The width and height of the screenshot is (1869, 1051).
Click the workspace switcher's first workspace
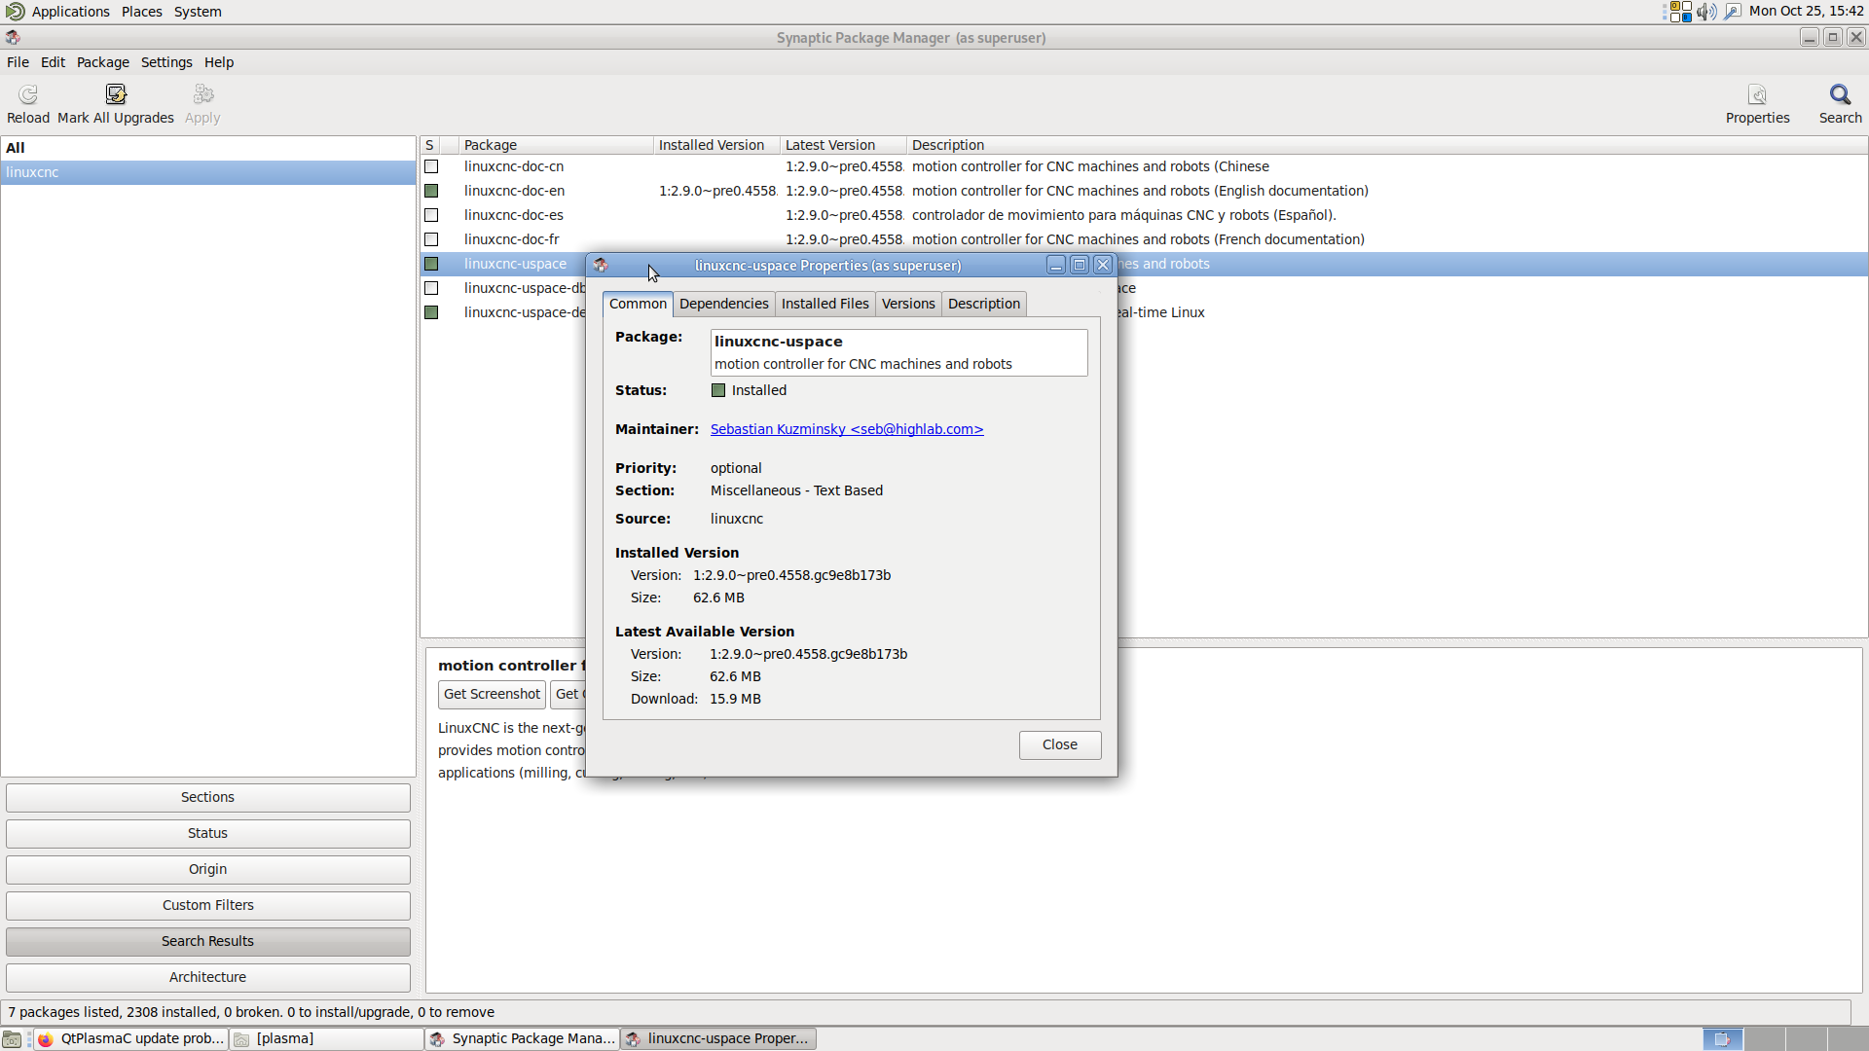click(1722, 1039)
